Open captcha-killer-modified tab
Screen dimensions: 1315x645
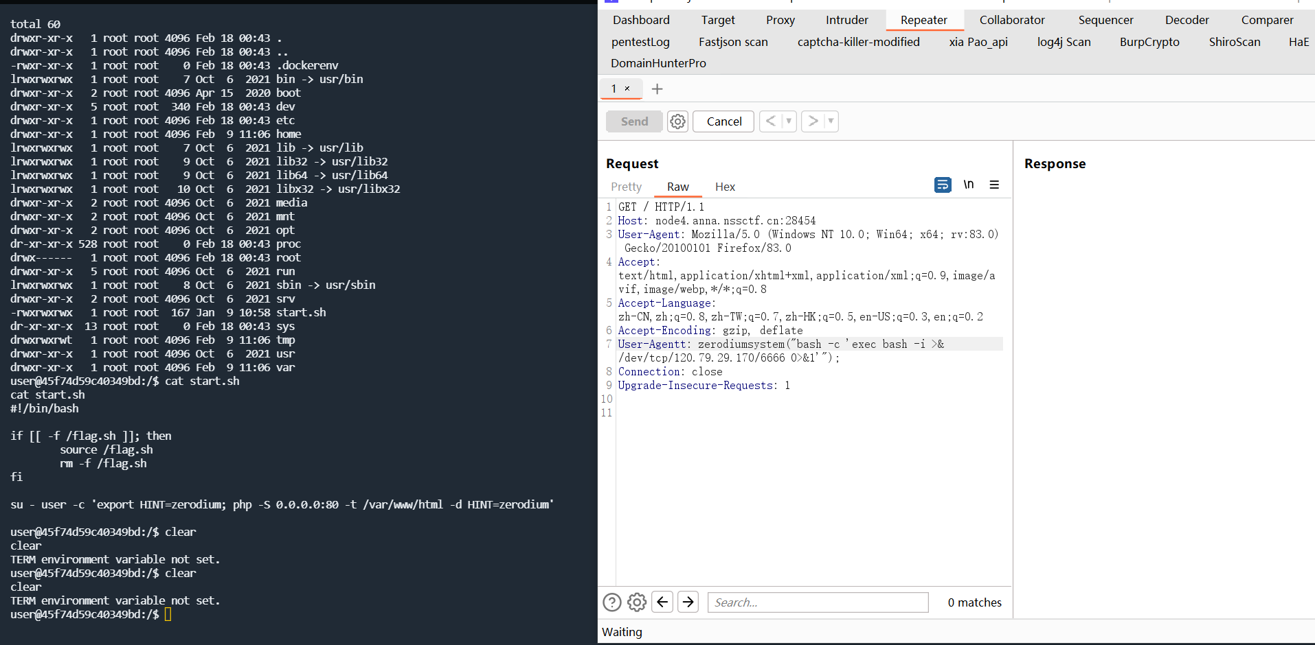click(x=858, y=42)
